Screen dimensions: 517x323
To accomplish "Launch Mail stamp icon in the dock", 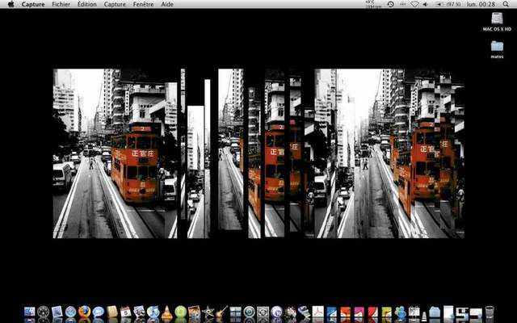I will pyautogui.click(x=57, y=312).
